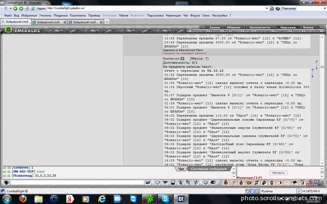Expand the Выписка item arrow icon
This screenshot has width=327, height=204.
coord(182,59)
